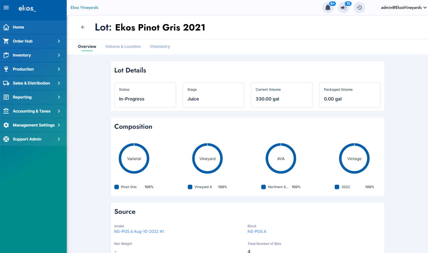Image resolution: width=428 pixels, height=253 pixels.
Task: Click the Lot Details heading
Action: 130,70
